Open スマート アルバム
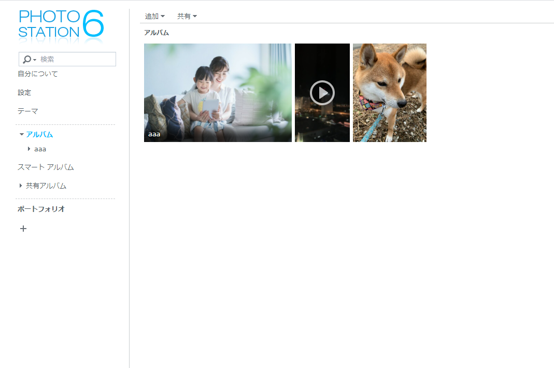Viewport: 554px width, 368px height. (x=46, y=167)
